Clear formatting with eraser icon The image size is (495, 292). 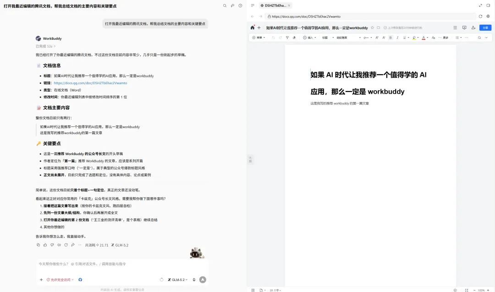(294, 38)
